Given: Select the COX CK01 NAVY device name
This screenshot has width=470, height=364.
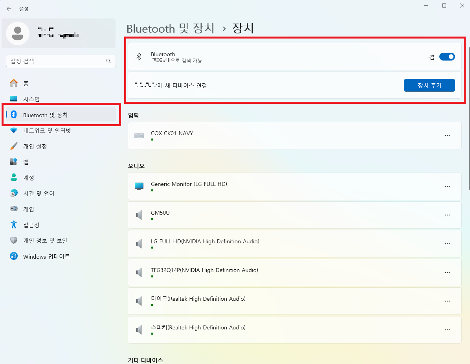Looking at the screenshot, I should [172, 133].
